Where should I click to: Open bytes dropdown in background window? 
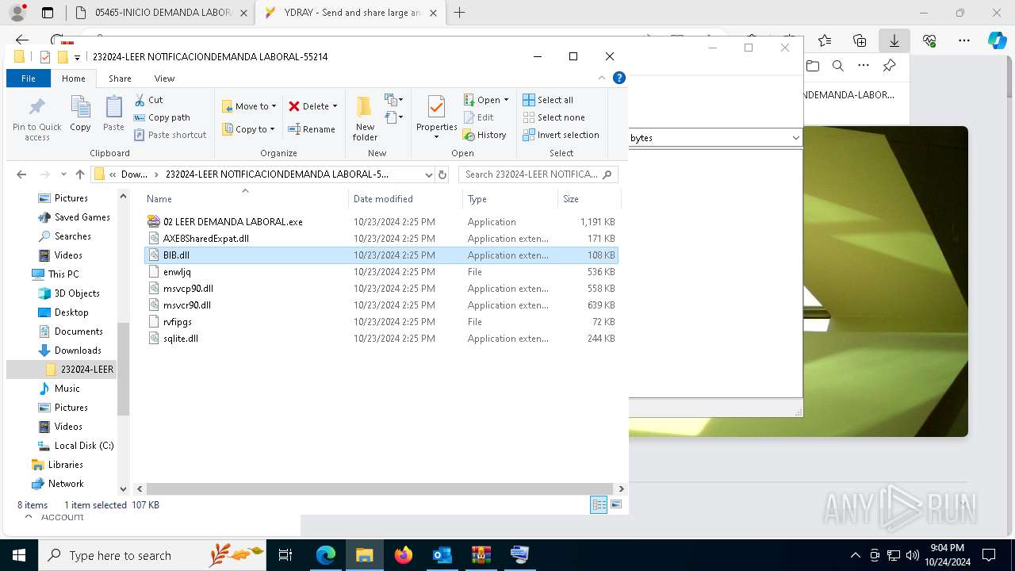(x=795, y=138)
